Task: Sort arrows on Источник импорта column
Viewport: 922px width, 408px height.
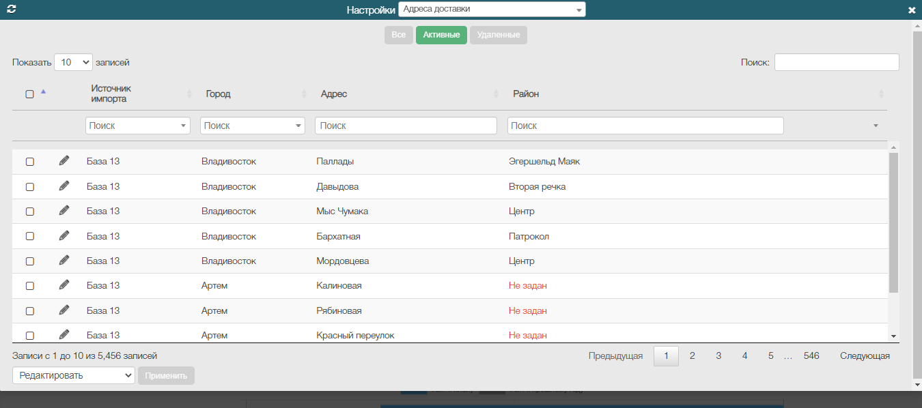Action: [x=189, y=93]
